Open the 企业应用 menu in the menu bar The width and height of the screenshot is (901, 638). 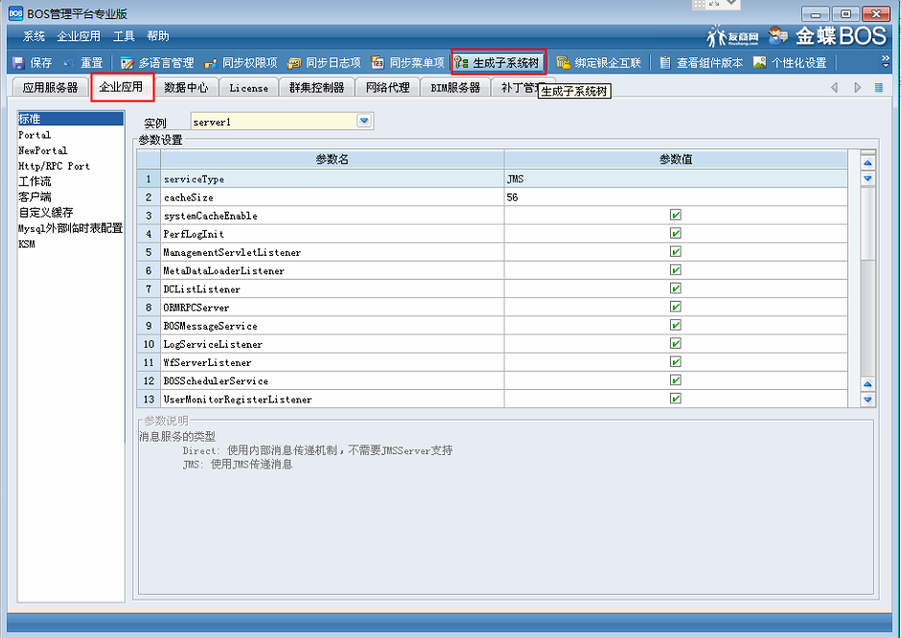click(x=79, y=36)
